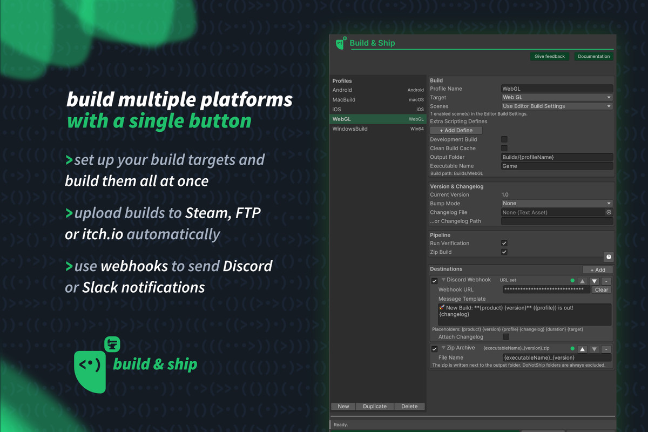
Task: Uncheck Run Verification
Action: (x=504, y=243)
